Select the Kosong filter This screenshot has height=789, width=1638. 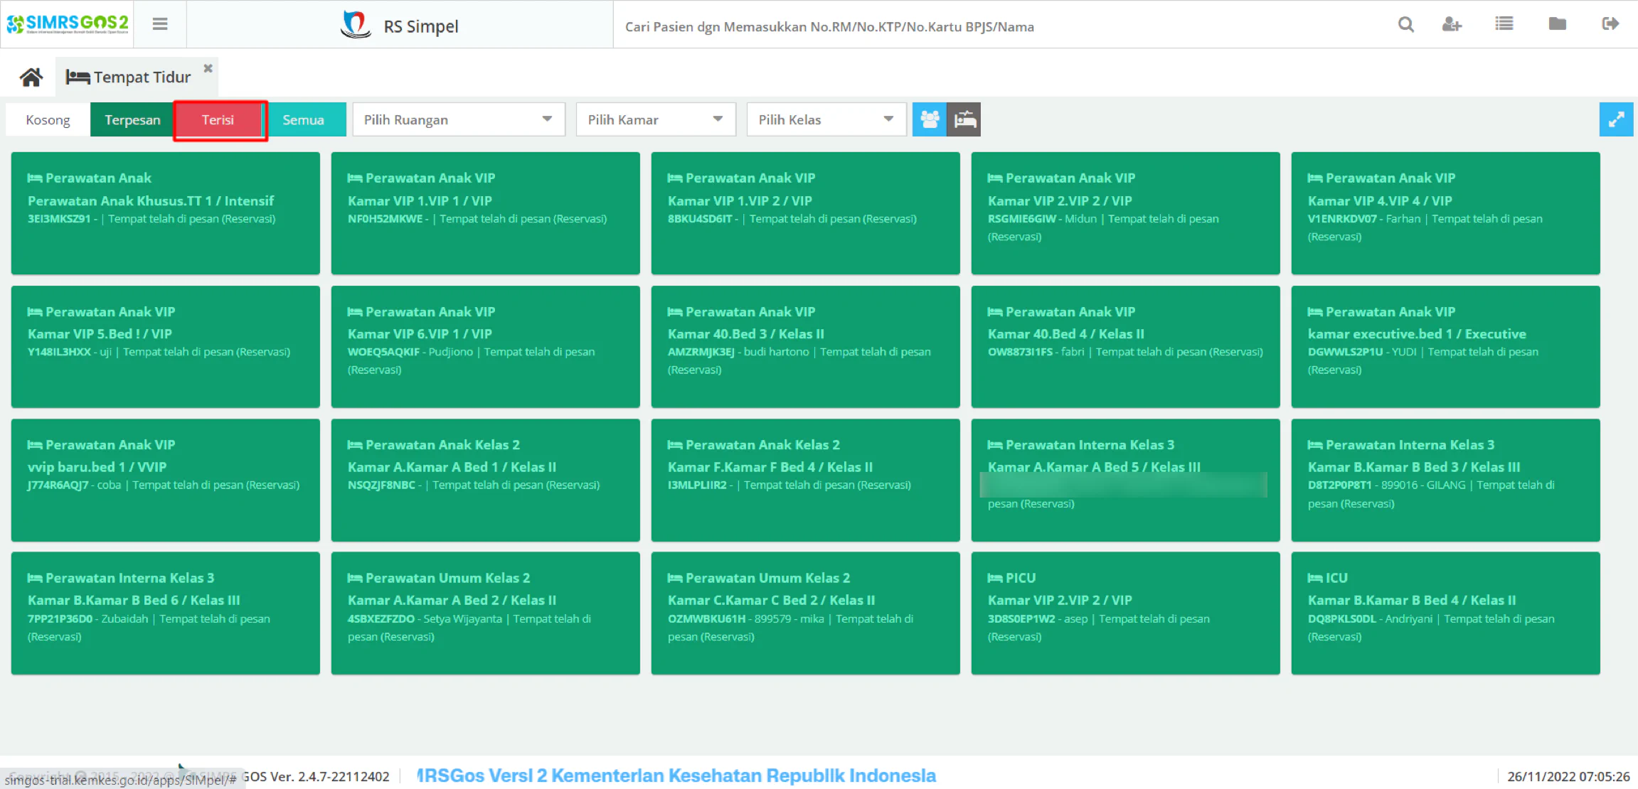[x=48, y=120]
